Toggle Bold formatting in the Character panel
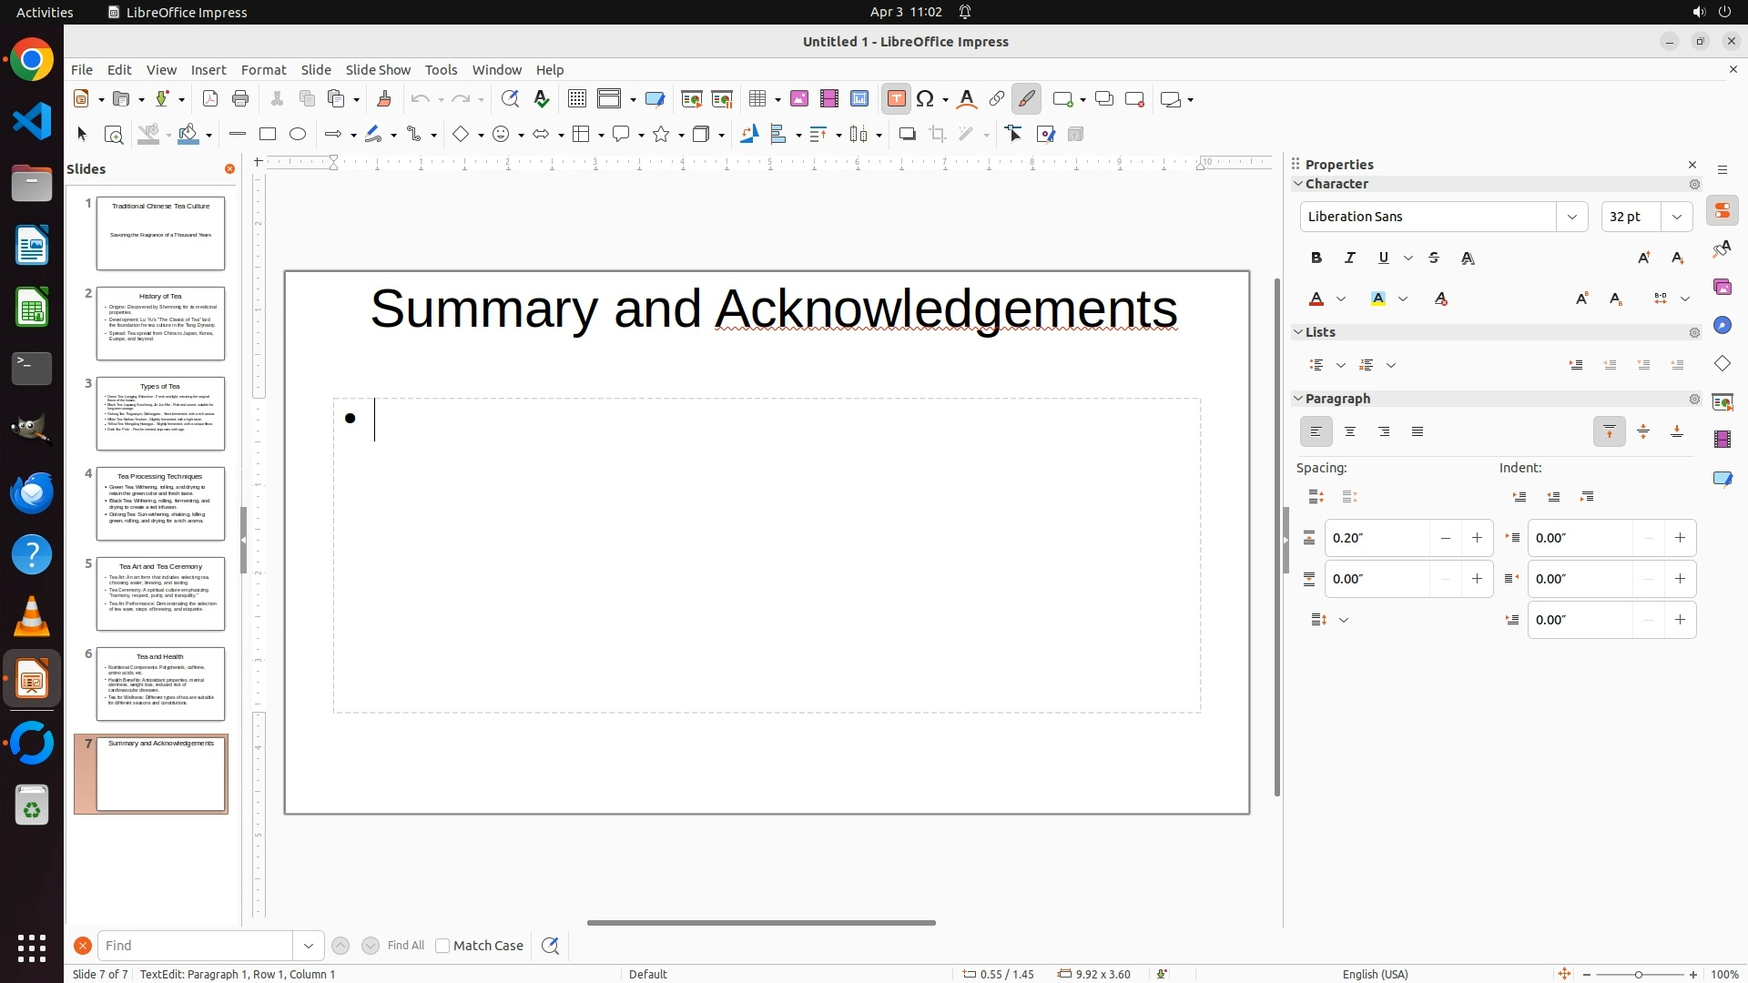Image resolution: width=1748 pixels, height=983 pixels. [x=1316, y=258]
